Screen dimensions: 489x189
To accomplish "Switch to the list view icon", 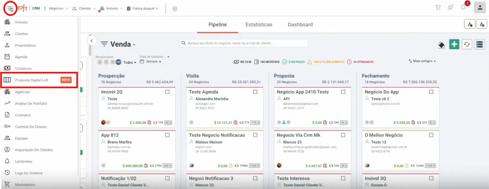I will point(479,44).
